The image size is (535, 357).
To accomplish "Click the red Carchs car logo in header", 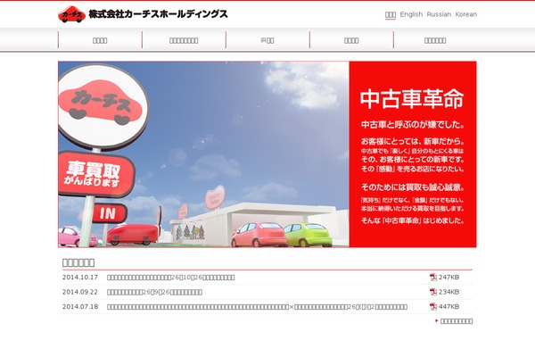I will [71, 14].
